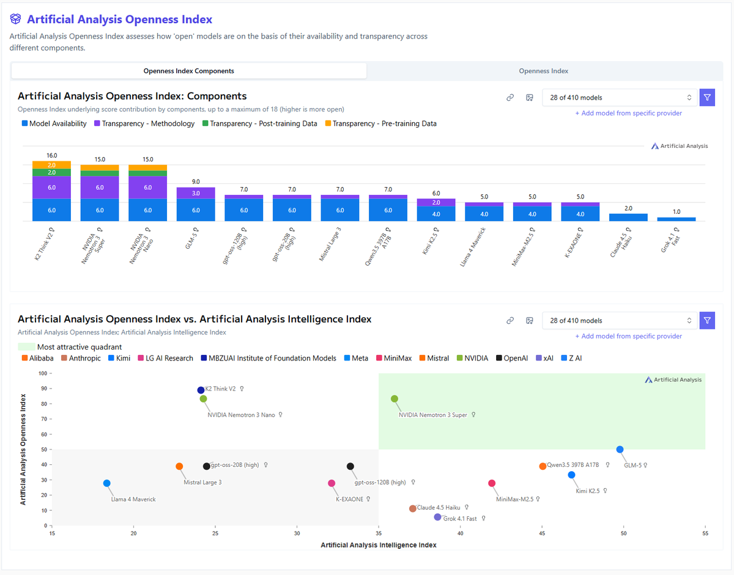
Task: Click 'Mistral Large 3' bar chart axis label
Action: point(332,244)
